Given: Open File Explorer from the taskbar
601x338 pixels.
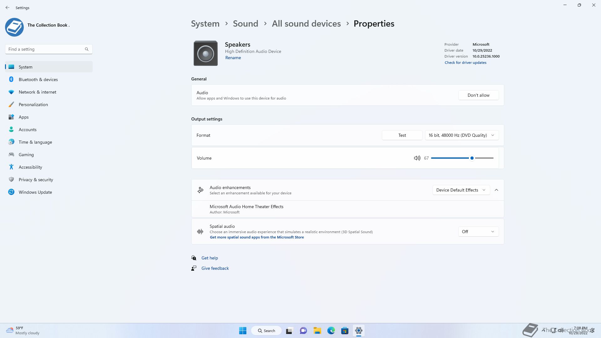Looking at the screenshot, I should pyautogui.click(x=317, y=330).
